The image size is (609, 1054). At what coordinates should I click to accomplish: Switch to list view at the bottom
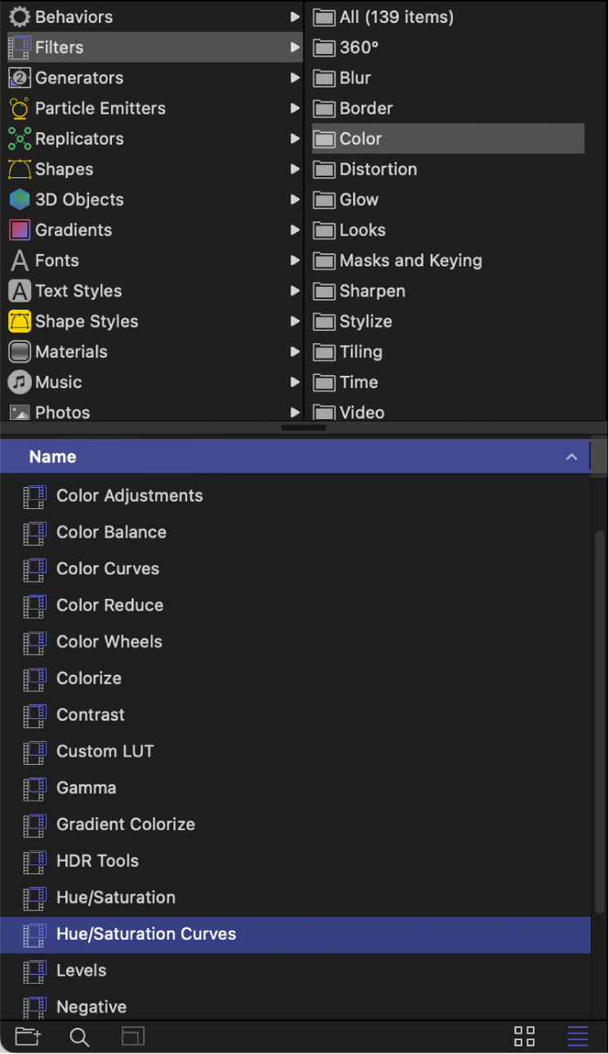576,1036
